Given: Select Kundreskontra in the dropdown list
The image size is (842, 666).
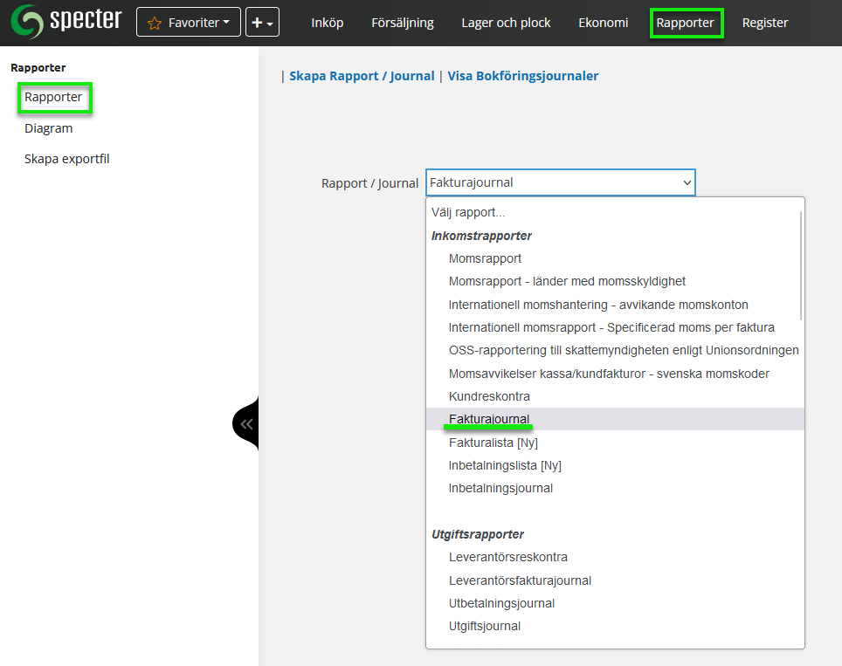Looking at the screenshot, I should click(x=489, y=396).
